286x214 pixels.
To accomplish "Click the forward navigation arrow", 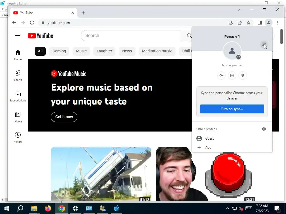I will [23, 23].
